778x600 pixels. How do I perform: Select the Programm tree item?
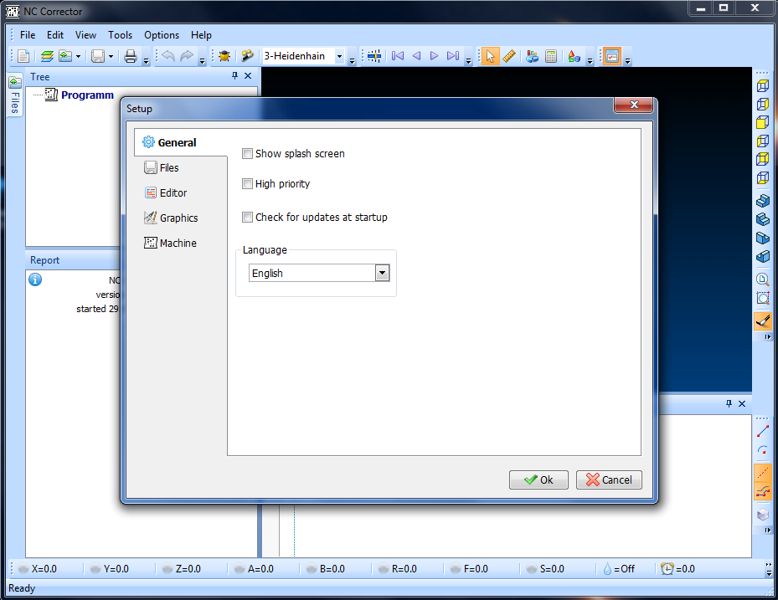pyautogui.click(x=87, y=95)
